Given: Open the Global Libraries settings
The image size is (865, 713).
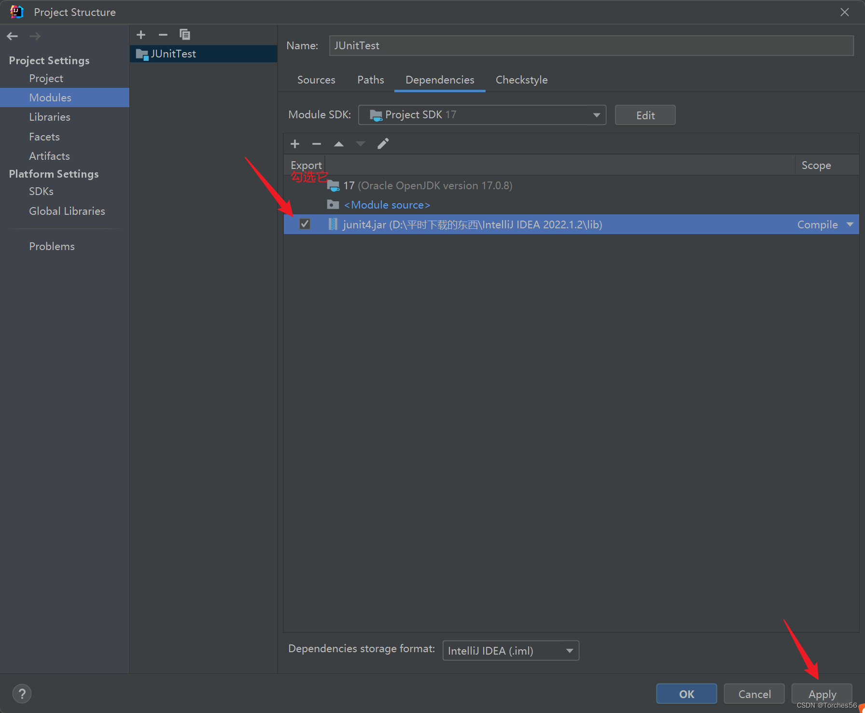Looking at the screenshot, I should pyautogui.click(x=67, y=211).
